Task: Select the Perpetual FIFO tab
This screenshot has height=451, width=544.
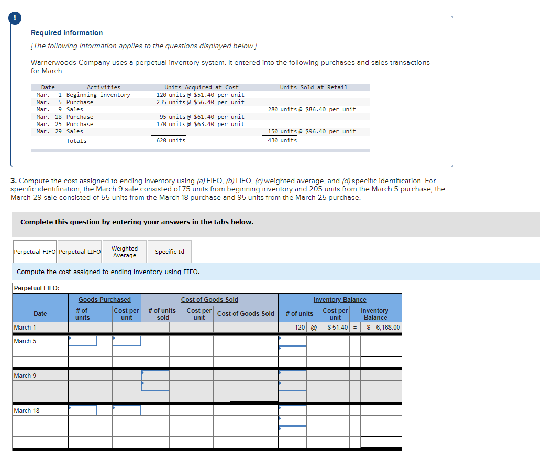Action: (34, 251)
